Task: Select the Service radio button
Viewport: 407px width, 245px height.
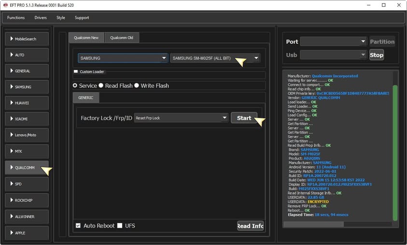Action: (75, 86)
